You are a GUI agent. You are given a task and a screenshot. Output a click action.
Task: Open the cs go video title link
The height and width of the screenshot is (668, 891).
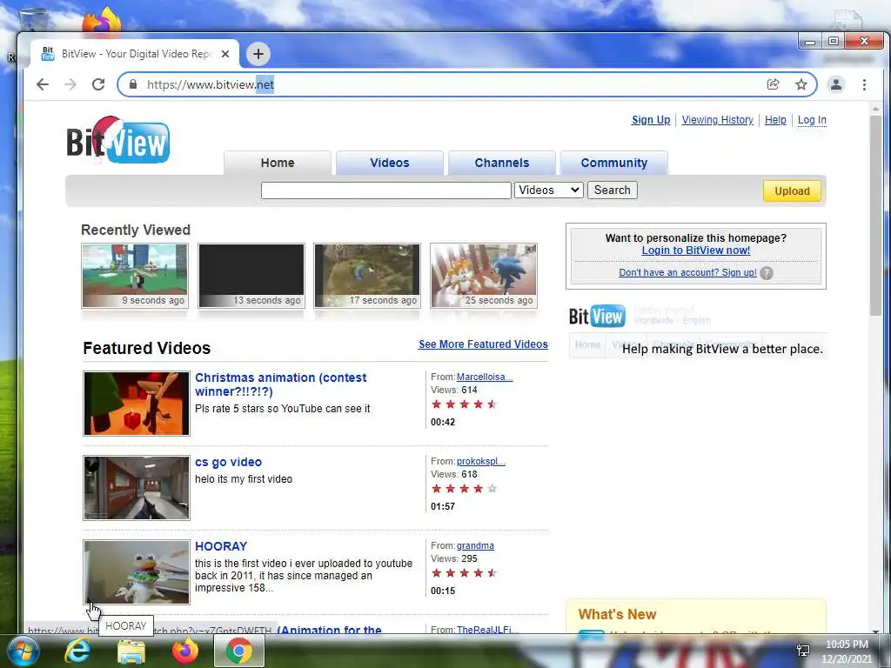click(229, 463)
